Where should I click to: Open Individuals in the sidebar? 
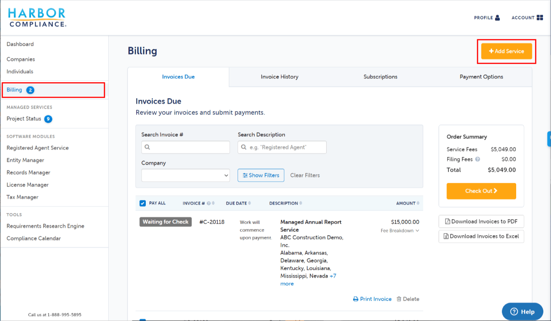pyautogui.click(x=20, y=72)
